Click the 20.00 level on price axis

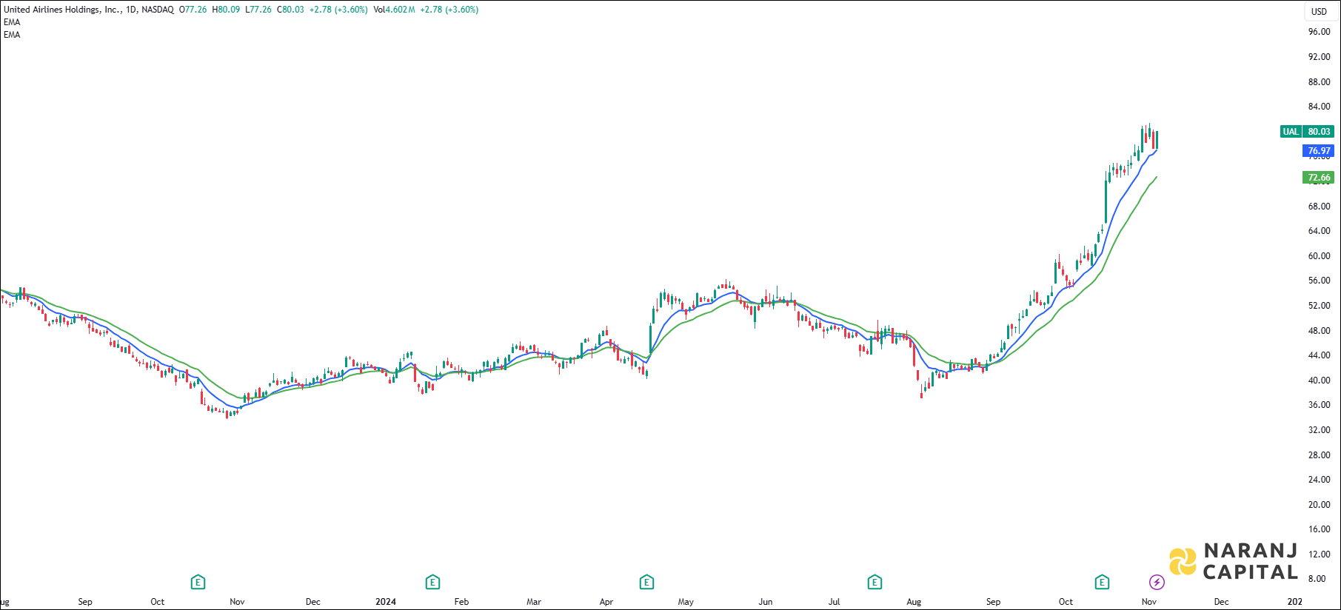[x=1319, y=504]
